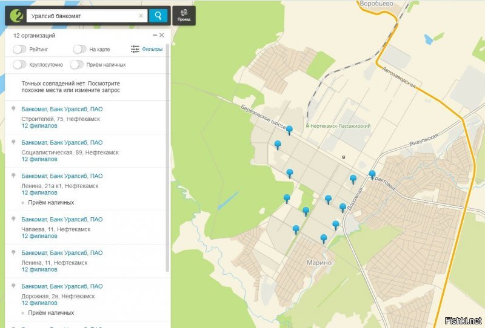
Task: Click 12 филиалов under Ленина, 11
Action: pos(39,269)
